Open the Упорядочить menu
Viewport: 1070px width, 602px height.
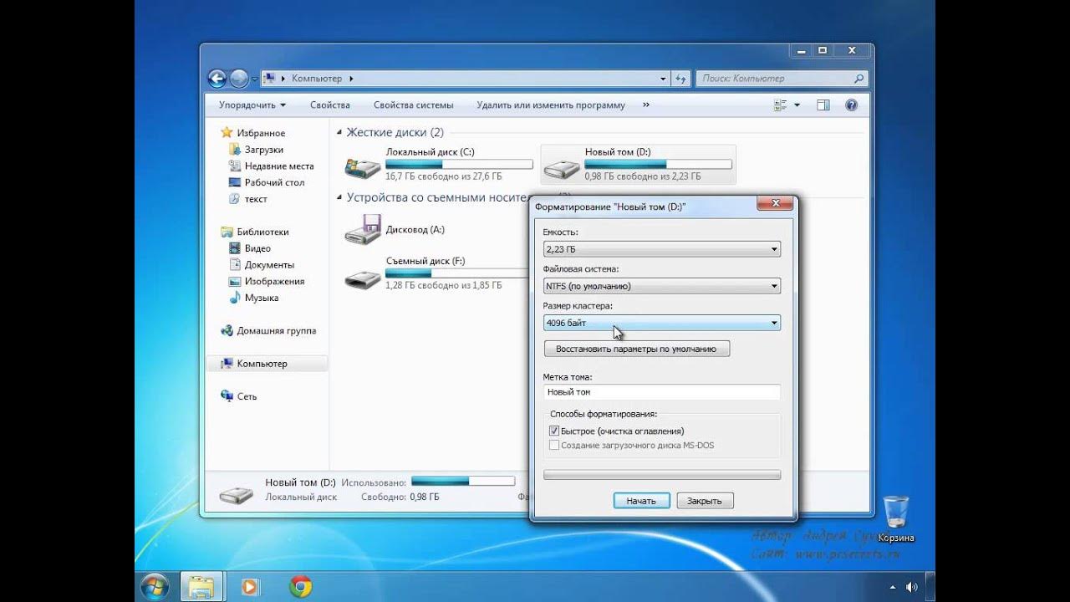tap(252, 105)
